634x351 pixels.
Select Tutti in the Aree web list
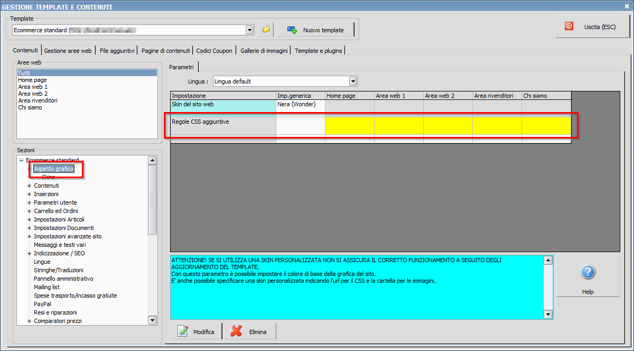click(87, 73)
